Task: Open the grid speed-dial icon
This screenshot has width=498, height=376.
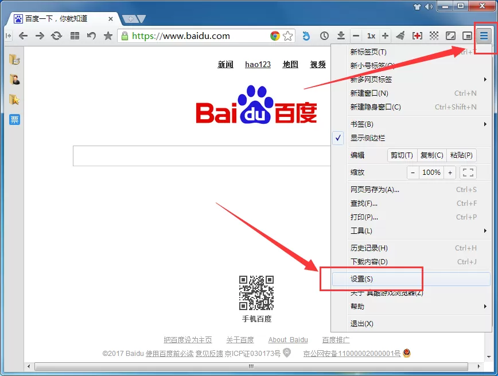Action: pos(75,36)
